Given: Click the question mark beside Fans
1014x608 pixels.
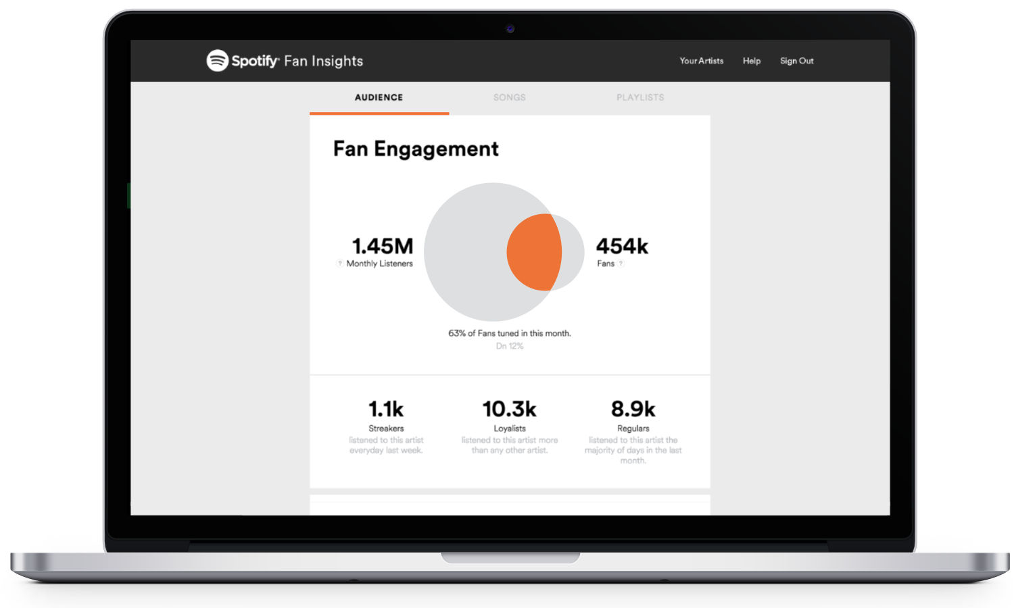Looking at the screenshot, I should pyautogui.click(x=621, y=263).
